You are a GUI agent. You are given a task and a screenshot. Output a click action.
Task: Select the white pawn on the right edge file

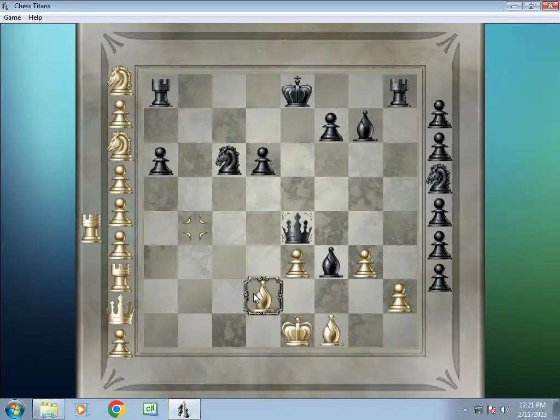pyautogui.click(x=399, y=298)
